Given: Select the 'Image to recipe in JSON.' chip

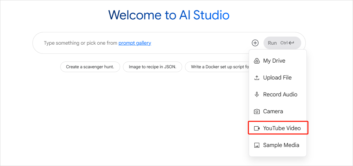Looking at the screenshot, I should (x=152, y=67).
